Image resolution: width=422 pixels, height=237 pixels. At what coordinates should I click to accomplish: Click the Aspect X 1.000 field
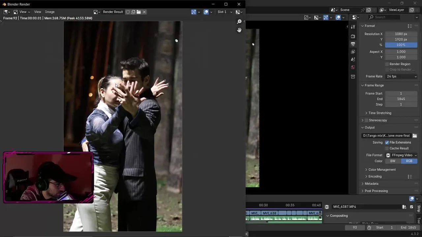point(401,52)
